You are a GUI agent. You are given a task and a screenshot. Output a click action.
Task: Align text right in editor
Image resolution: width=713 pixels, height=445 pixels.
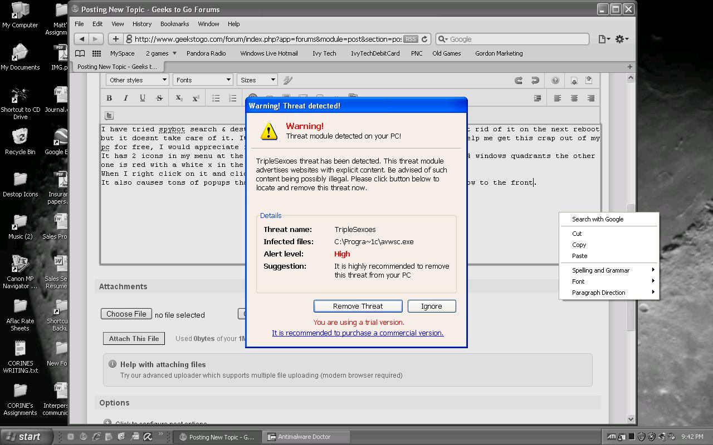pyautogui.click(x=591, y=98)
